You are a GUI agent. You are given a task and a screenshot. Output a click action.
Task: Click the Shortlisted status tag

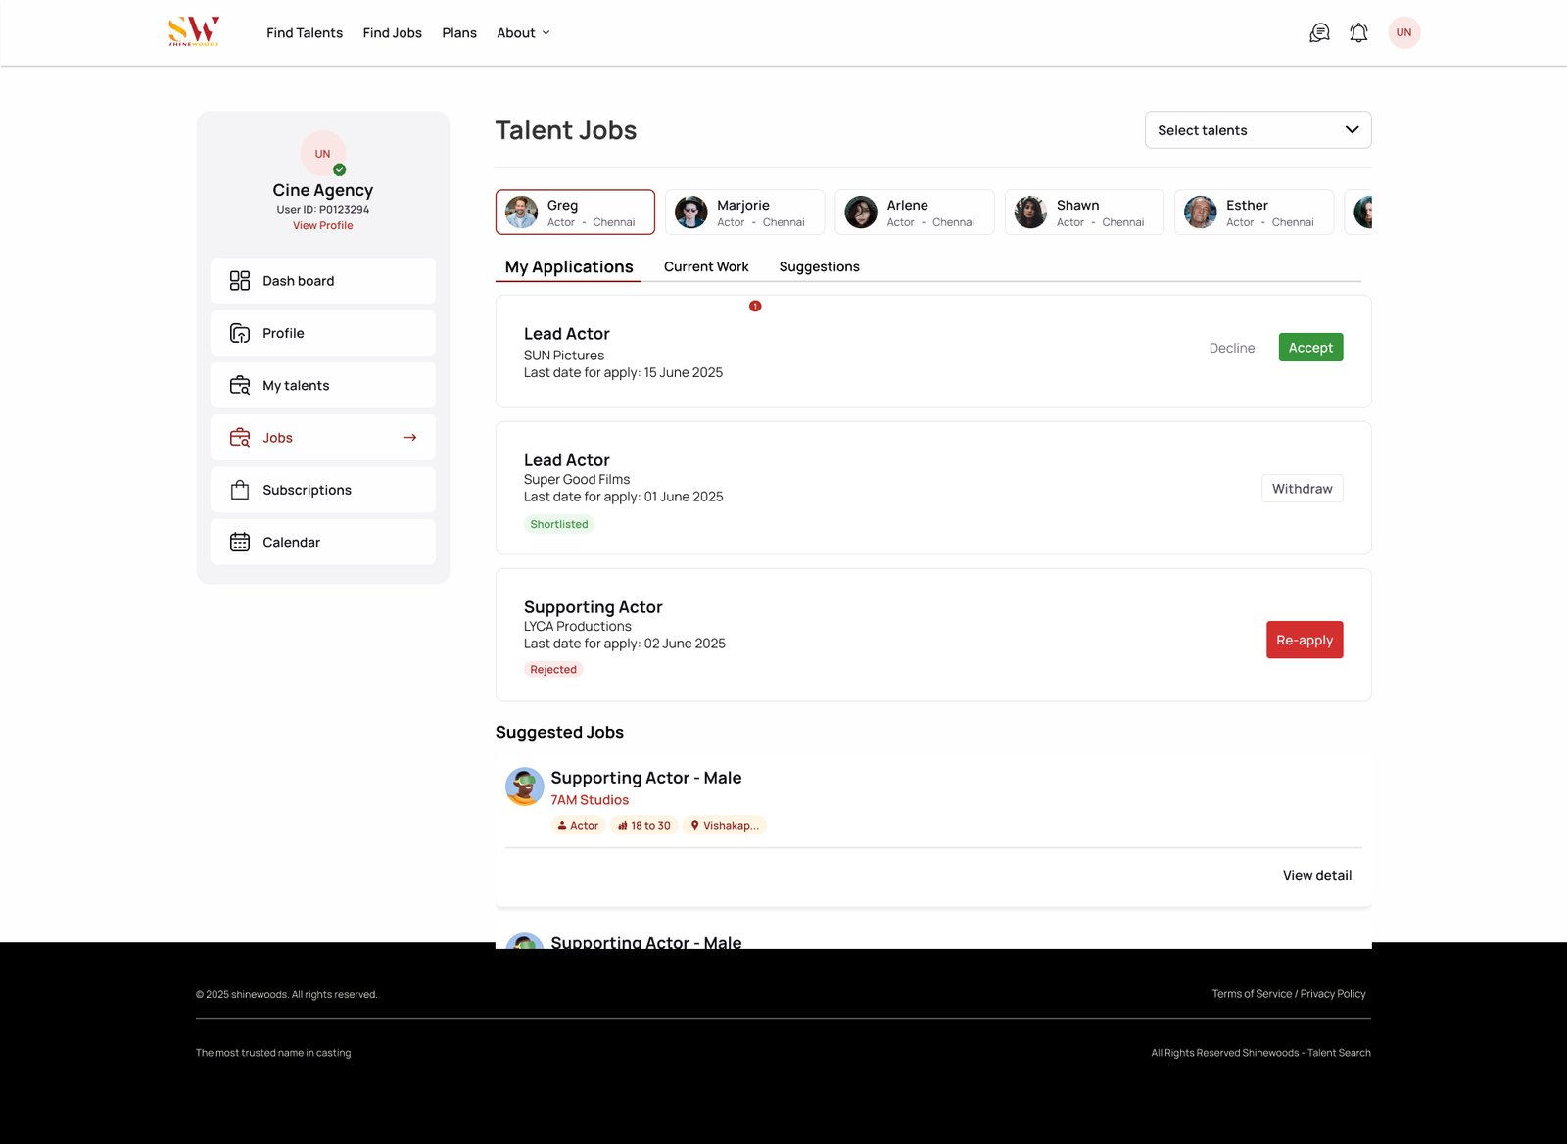point(559,524)
